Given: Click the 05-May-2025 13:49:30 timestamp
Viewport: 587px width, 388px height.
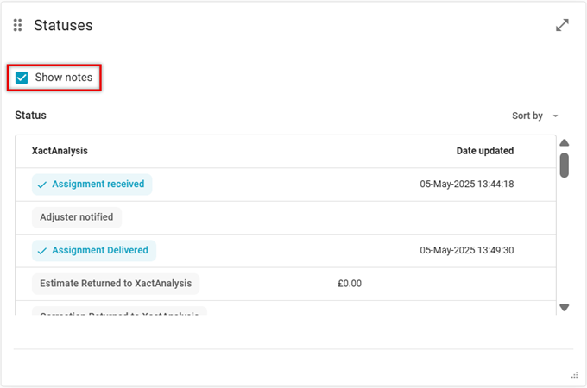Looking at the screenshot, I should click(467, 251).
